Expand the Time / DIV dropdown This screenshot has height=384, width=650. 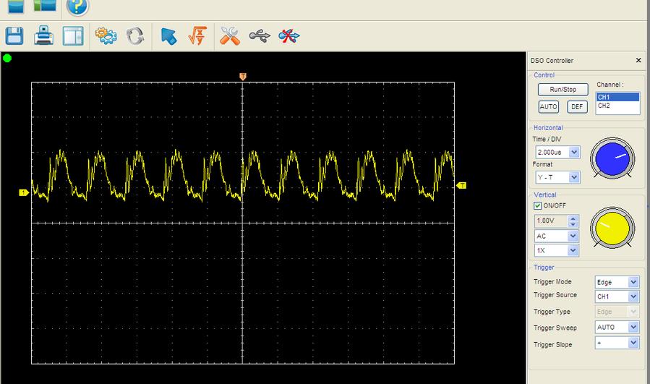[x=574, y=153]
